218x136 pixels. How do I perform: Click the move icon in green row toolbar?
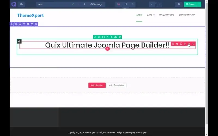pyautogui.click(x=95, y=37)
